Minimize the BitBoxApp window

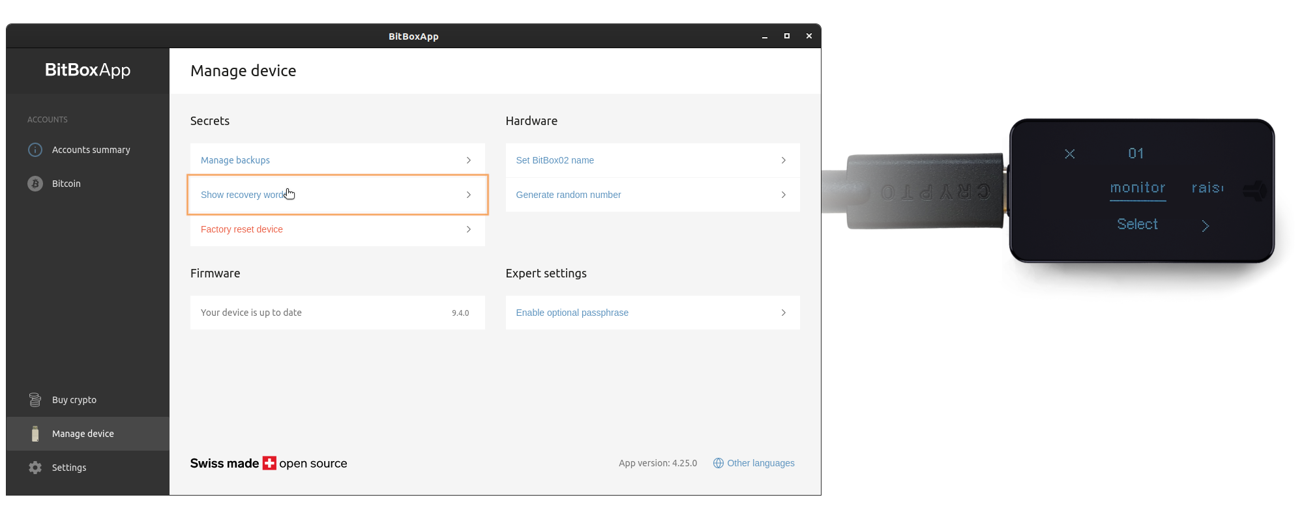pyautogui.click(x=765, y=36)
